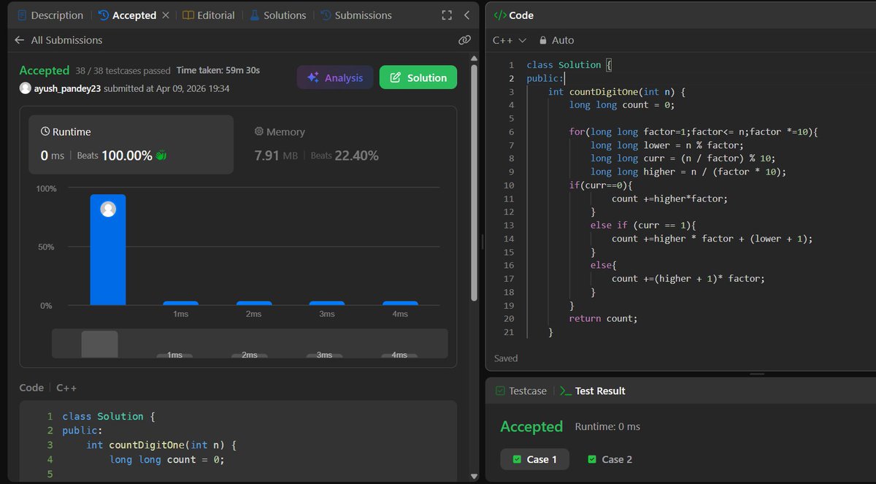876x484 pixels.
Task: Click the 22.40% memory beats value
Action: click(x=356, y=155)
